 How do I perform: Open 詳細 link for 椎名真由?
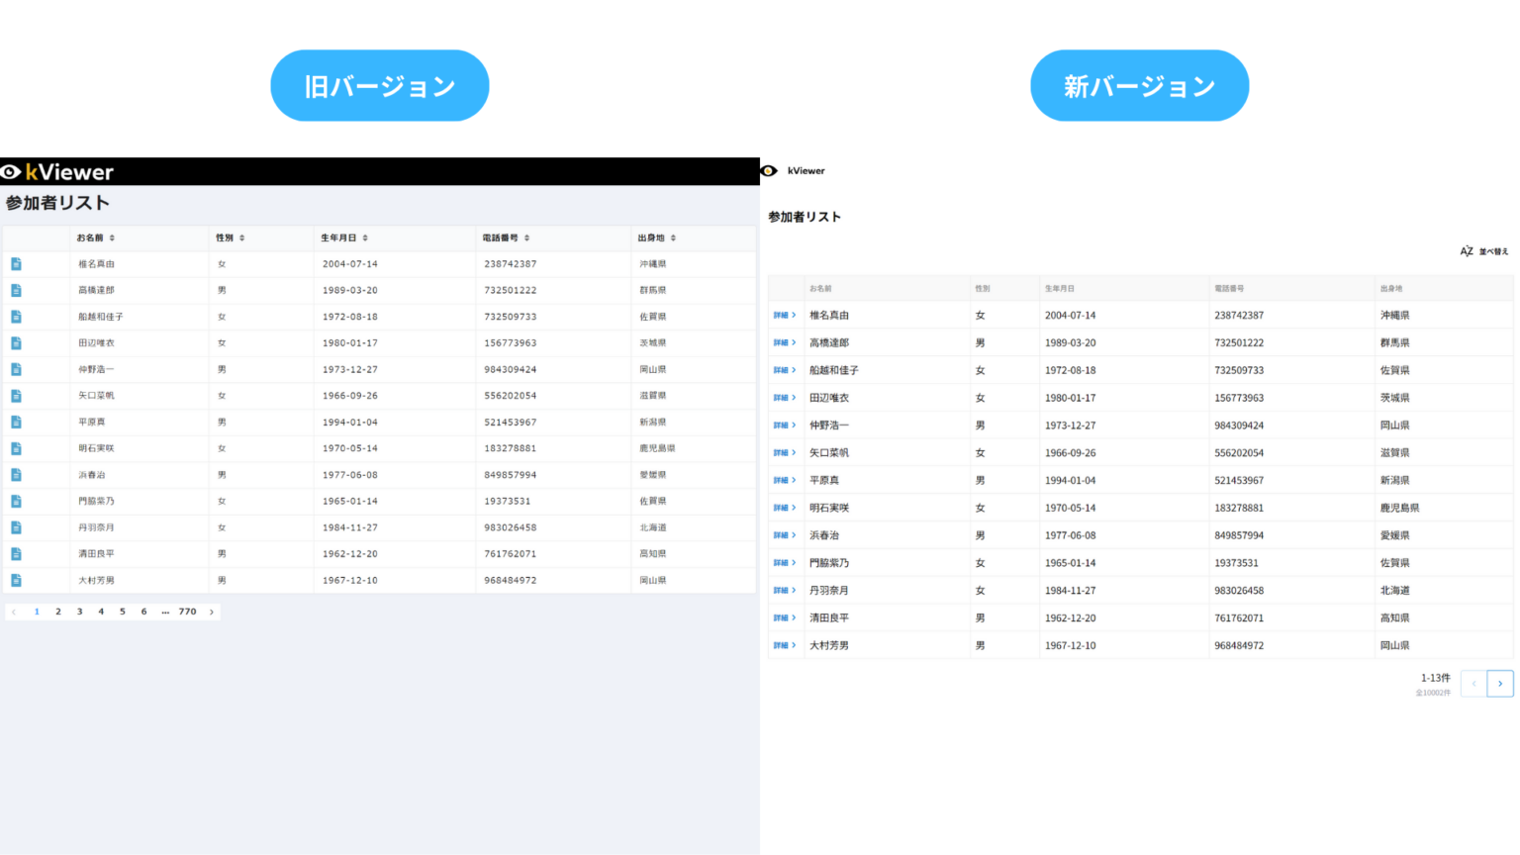(785, 316)
